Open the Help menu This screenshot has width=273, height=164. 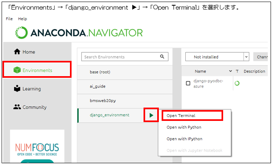pos(23,19)
